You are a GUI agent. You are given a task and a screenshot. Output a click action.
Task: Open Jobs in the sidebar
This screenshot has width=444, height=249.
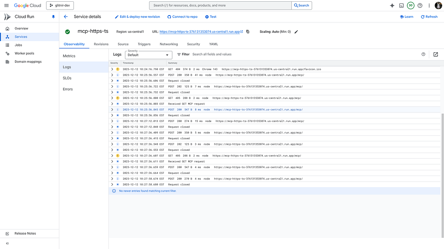click(x=29, y=45)
